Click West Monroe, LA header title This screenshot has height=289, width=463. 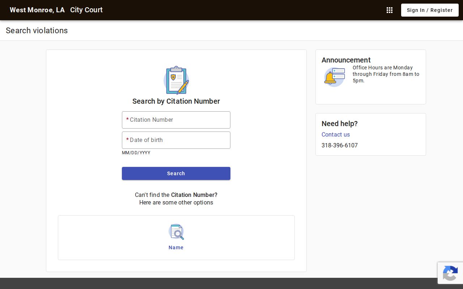click(x=37, y=10)
